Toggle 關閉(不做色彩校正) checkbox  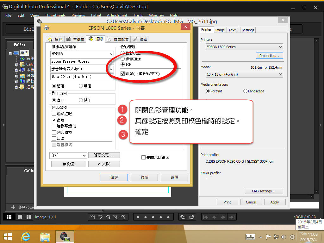tap(122, 73)
